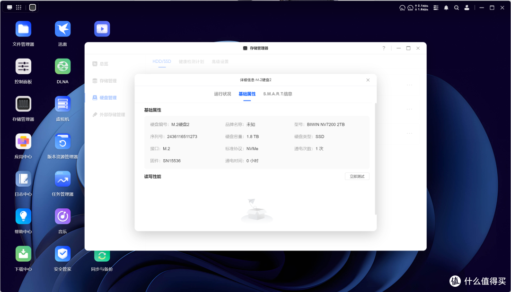Open 存储管理 in the sidebar
The image size is (511, 292).
105,81
